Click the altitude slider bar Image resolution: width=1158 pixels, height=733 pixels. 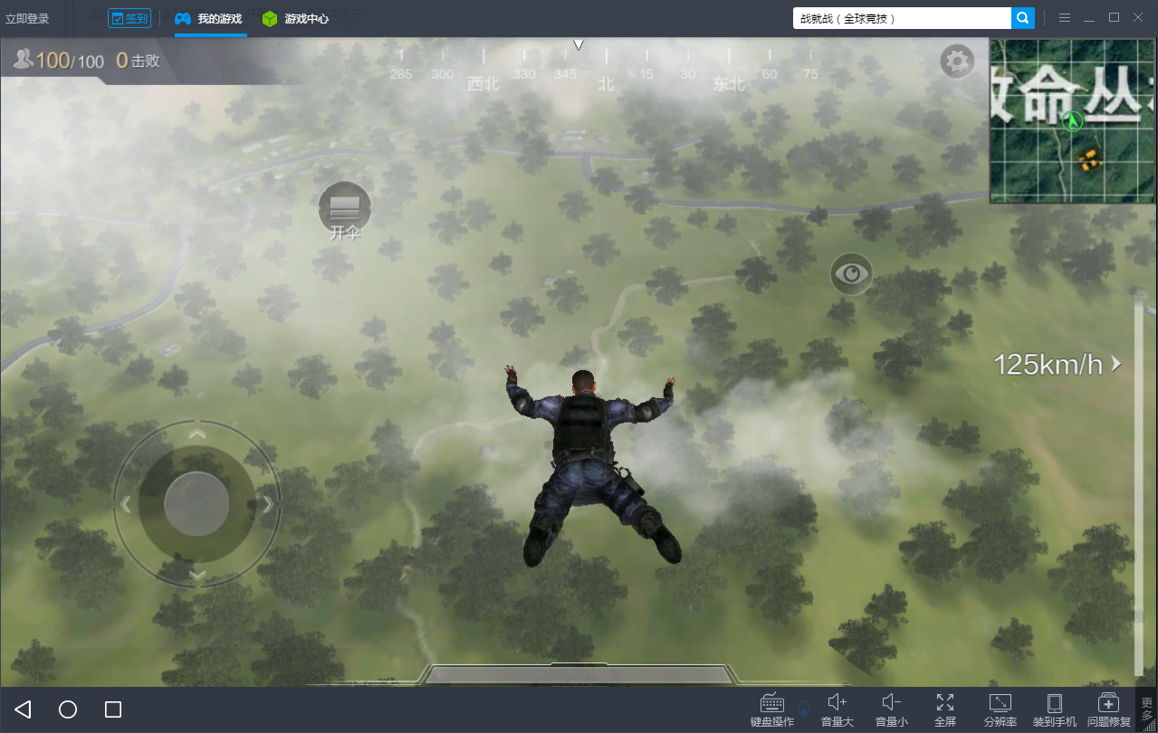[x=1139, y=484]
